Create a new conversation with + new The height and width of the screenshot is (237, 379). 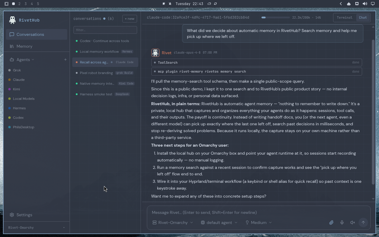(129, 19)
